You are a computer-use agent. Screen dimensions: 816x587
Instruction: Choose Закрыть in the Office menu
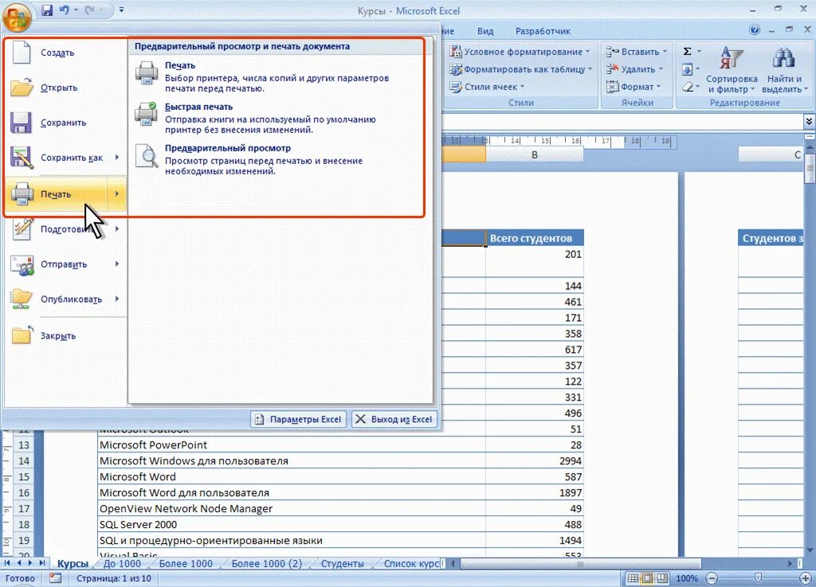pyautogui.click(x=65, y=335)
